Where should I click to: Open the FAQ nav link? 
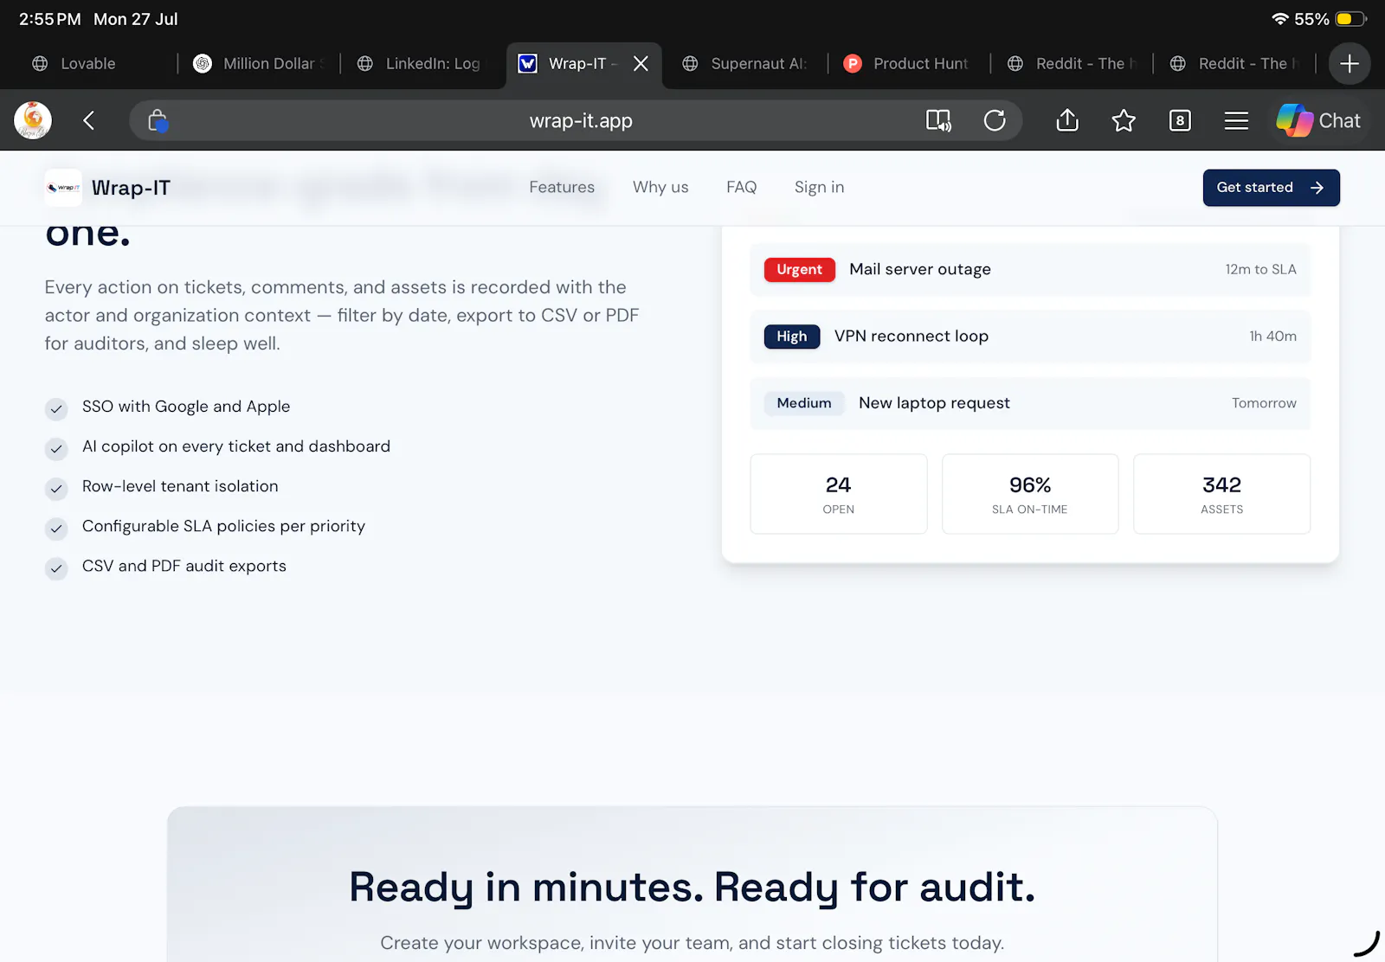[x=742, y=187]
